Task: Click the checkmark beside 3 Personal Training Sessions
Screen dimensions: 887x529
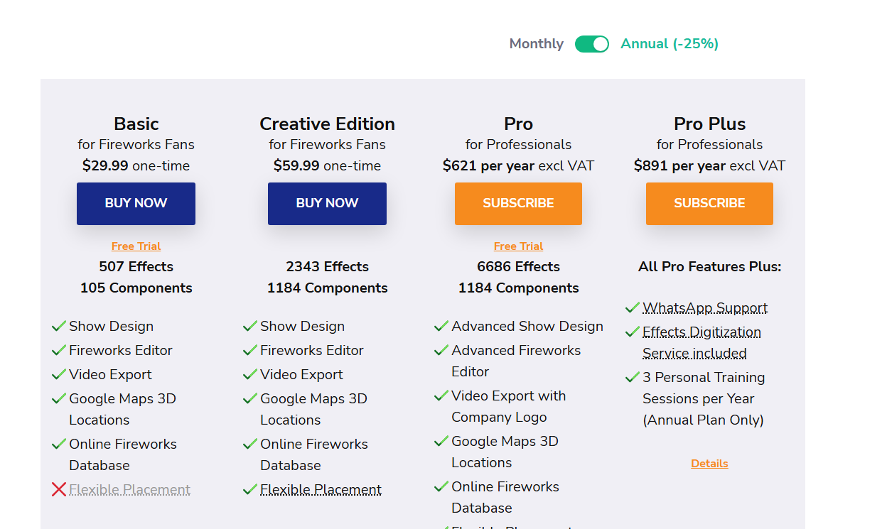Action: tap(633, 377)
